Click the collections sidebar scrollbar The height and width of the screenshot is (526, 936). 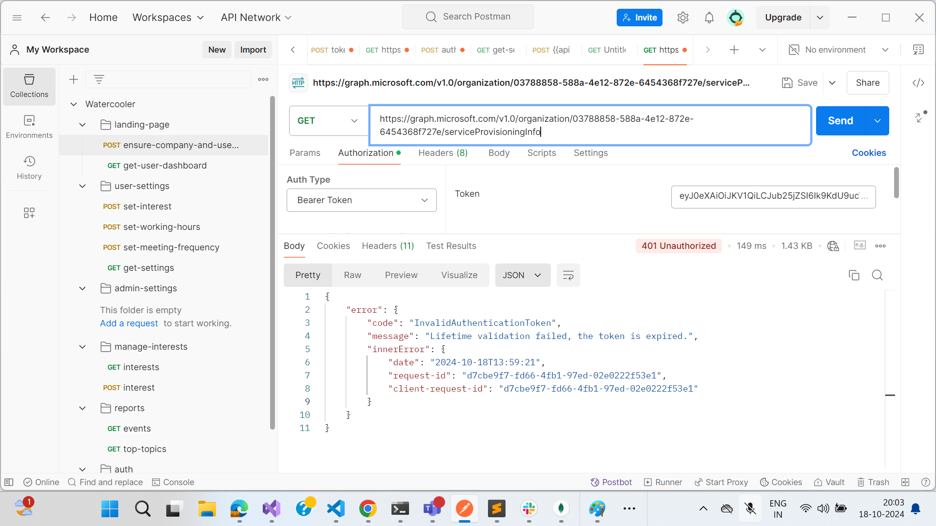272,263
